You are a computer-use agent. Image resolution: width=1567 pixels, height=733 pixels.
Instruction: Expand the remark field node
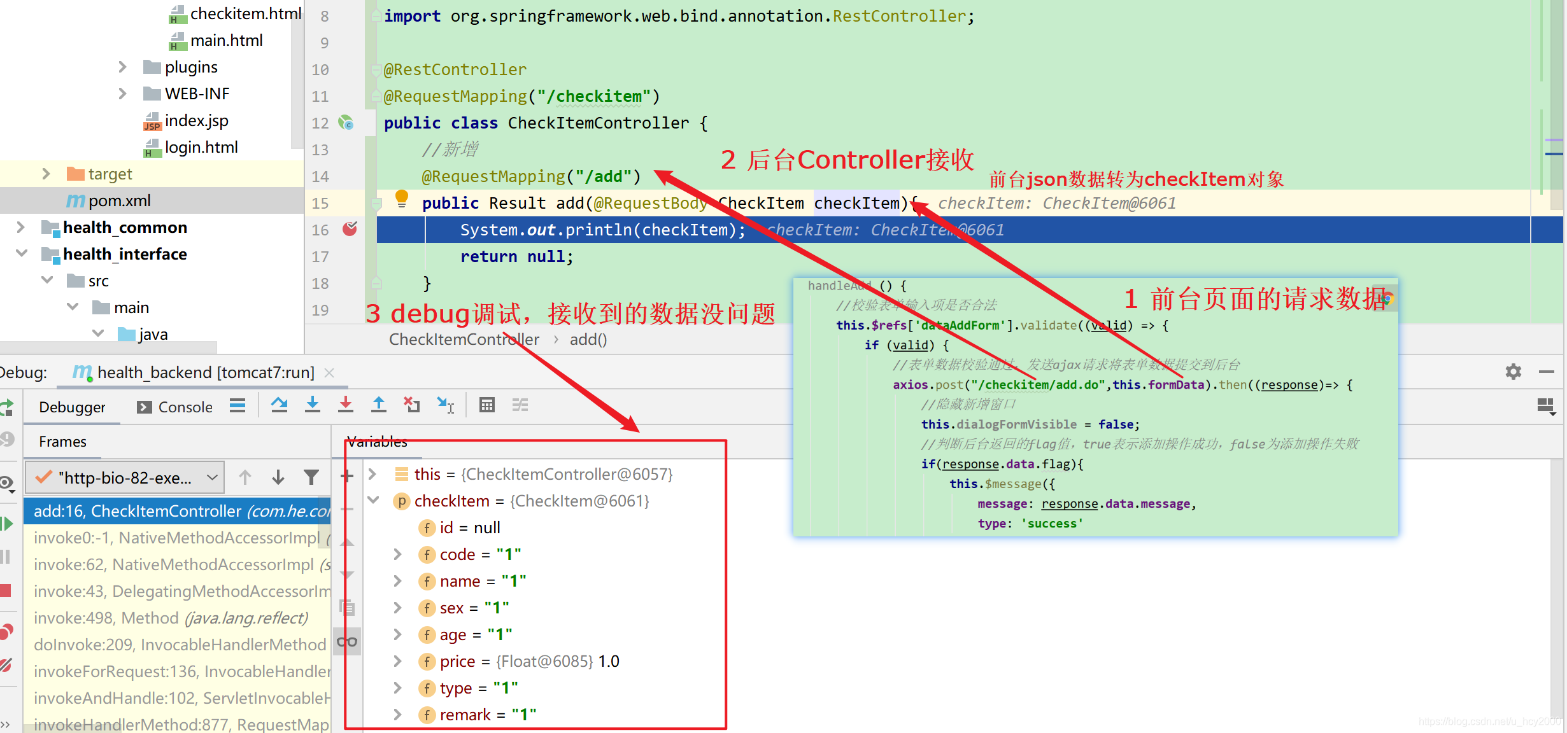tap(398, 715)
